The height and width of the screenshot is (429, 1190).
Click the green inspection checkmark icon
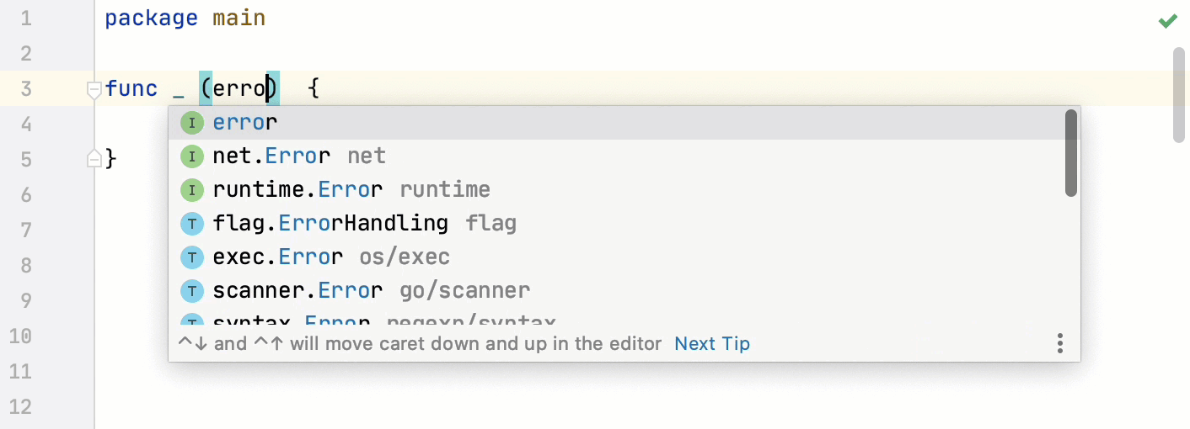point(1167,21)
